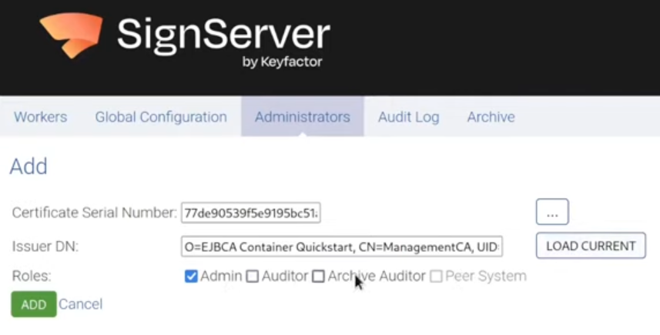Click the SignServer by Keyfactor title
Viewport: 660px width, 335px height.
tap(223, 42)
